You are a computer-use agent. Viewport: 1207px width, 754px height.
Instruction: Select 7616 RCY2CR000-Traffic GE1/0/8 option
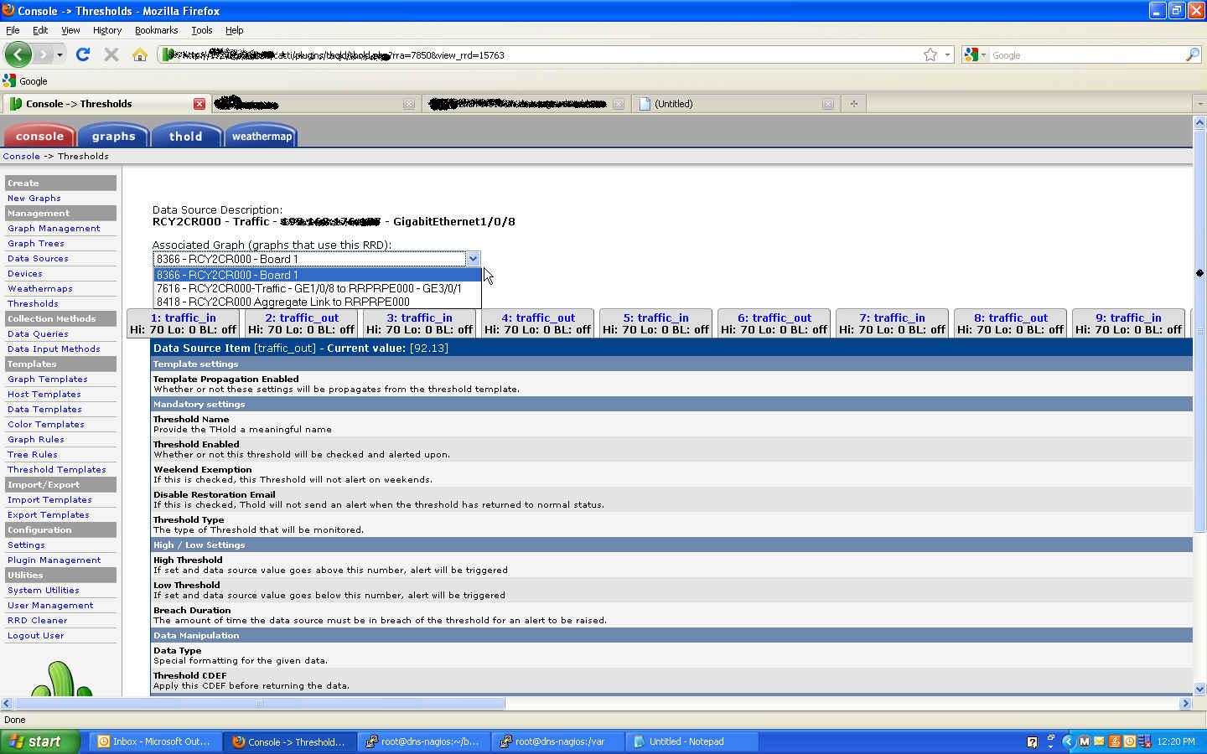click(317, 288)
